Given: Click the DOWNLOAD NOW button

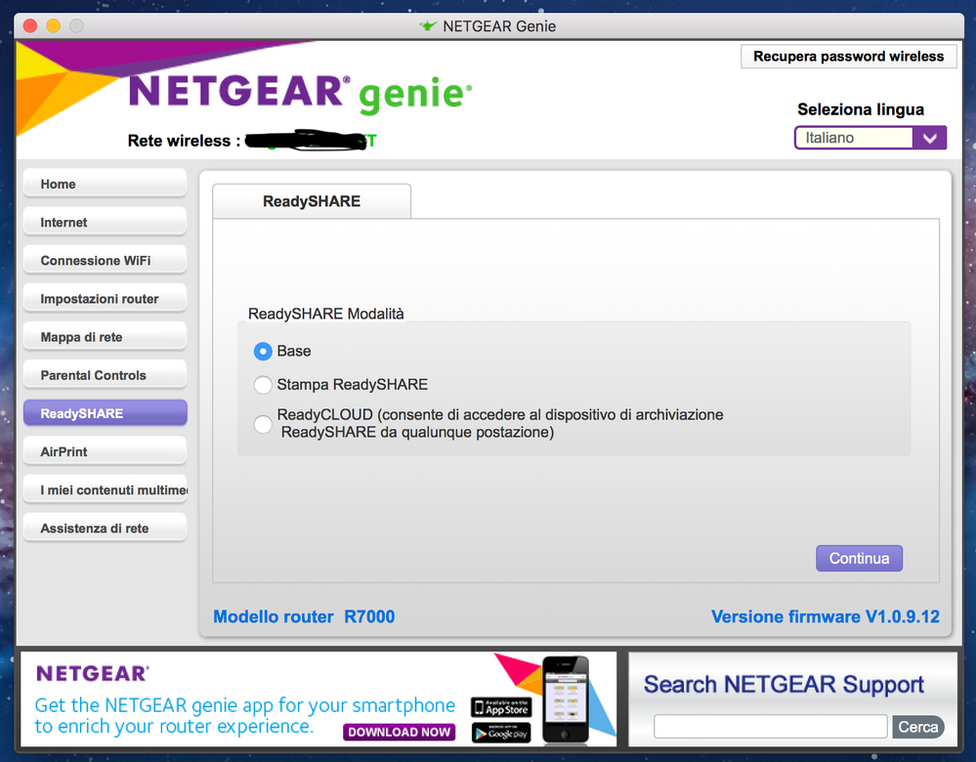Looking at the screenshot, I should 399,732.
